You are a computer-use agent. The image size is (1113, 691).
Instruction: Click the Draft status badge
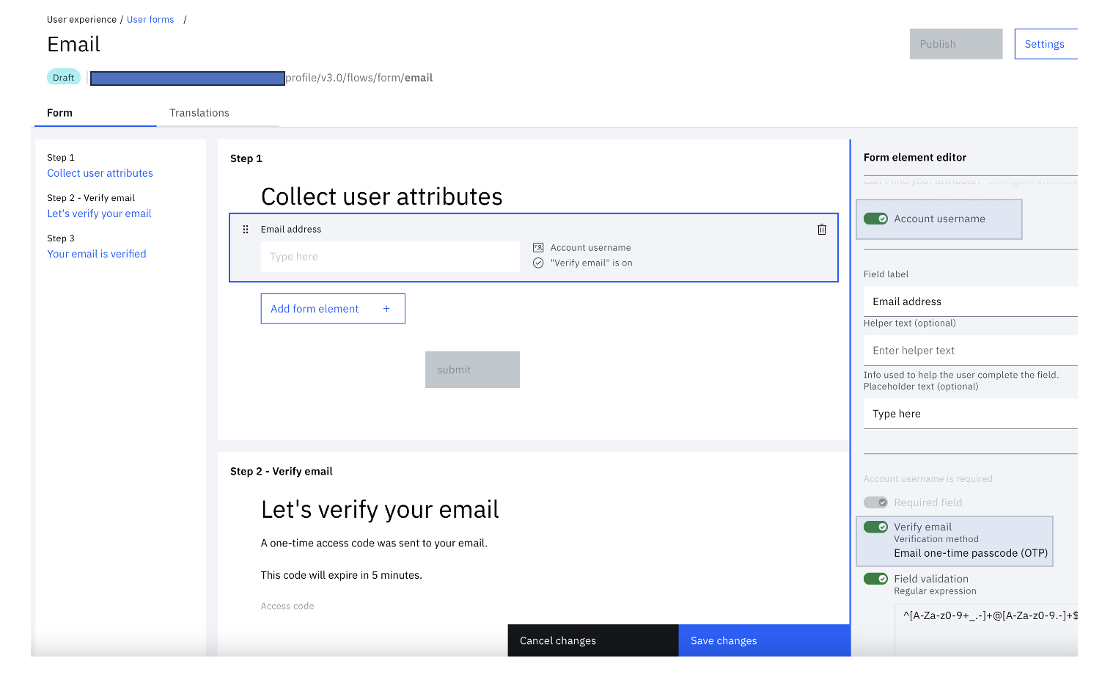64,78
